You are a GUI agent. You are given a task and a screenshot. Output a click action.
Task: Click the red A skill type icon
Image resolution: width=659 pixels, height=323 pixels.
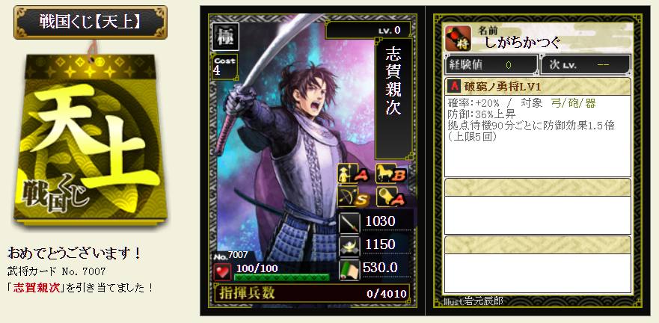coord(454,87)
